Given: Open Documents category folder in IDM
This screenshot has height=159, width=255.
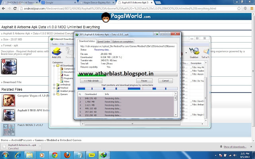Looking at the screenshot, I should (67, 72).
